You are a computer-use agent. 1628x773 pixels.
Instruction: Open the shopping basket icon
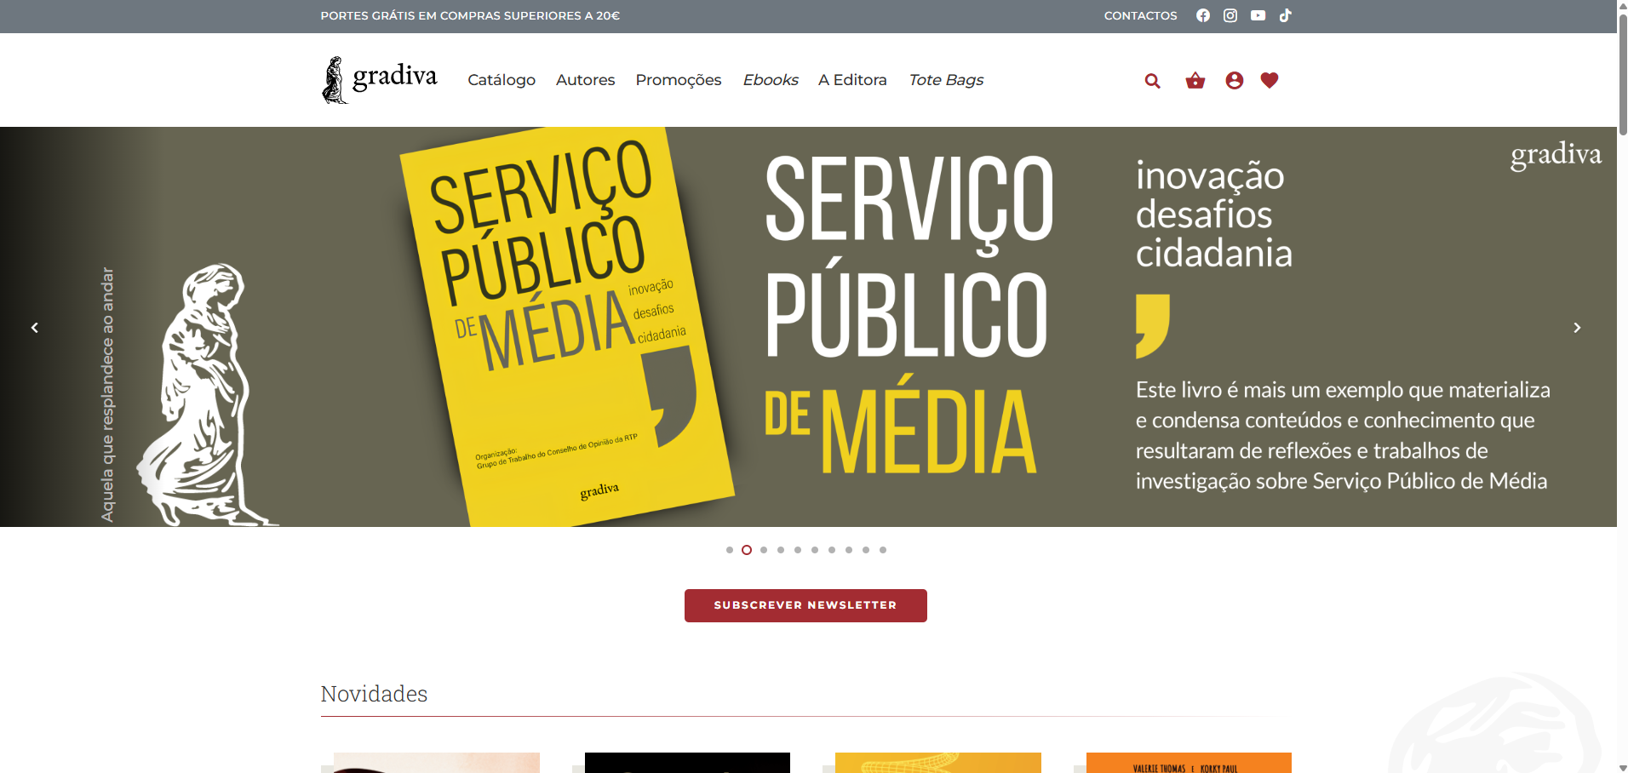pos(1195,81)
